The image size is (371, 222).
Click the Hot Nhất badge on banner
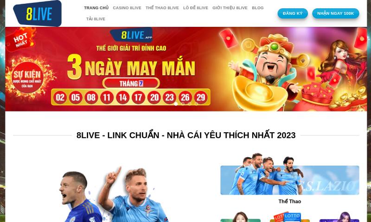click(x=21, y=39)
